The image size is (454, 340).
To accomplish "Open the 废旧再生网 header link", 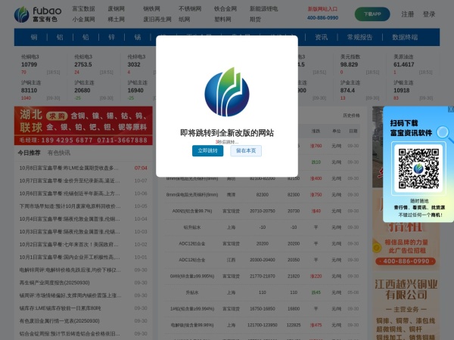I will 157,20.
